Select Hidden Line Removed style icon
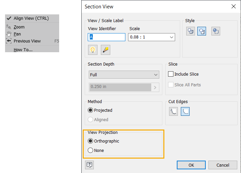Viewport: 241px width, 173px height. tap(202, 31)
